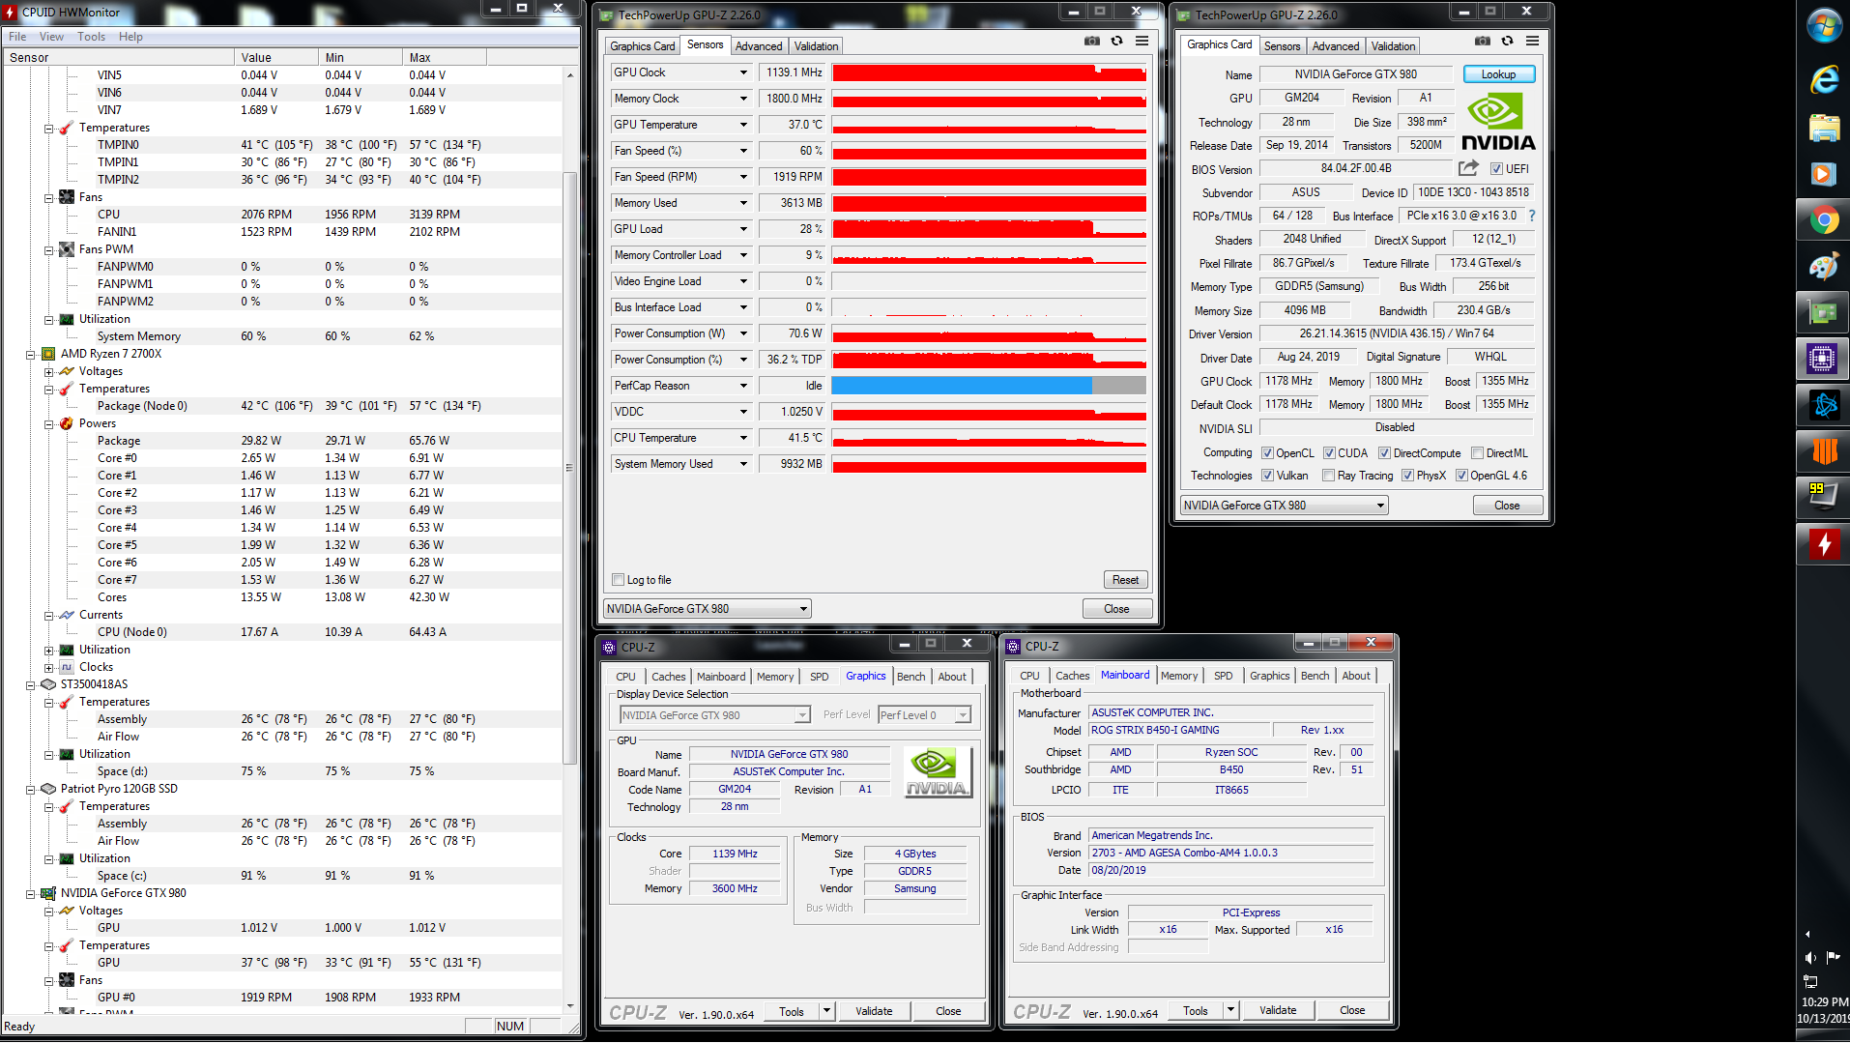Click screenshot camera icon in GPU-Z Sensors window
Image resolution: width=1850 pixels, height=1043 pixels.
coord(1091,42)
